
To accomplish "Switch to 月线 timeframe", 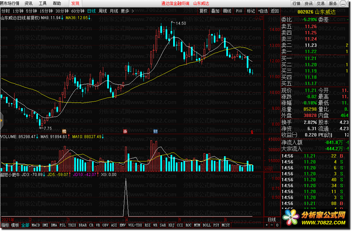I will coord(114,11).
